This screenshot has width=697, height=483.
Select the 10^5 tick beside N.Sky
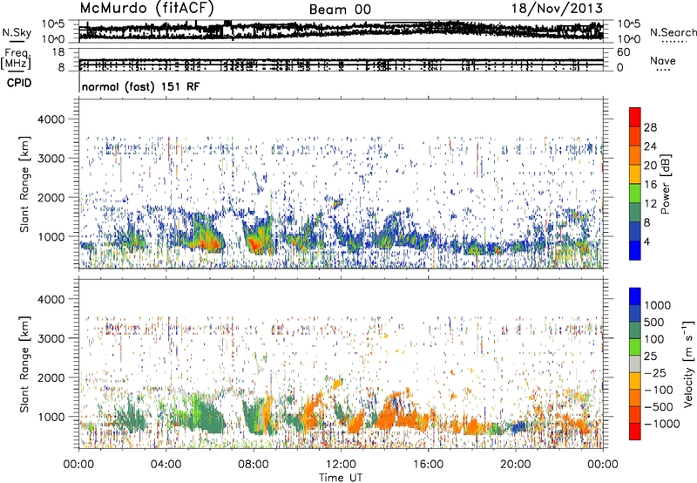tap(54, 24)
